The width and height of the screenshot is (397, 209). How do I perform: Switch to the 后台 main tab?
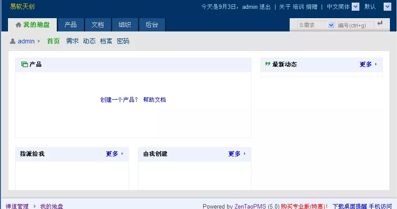point(152,25)
